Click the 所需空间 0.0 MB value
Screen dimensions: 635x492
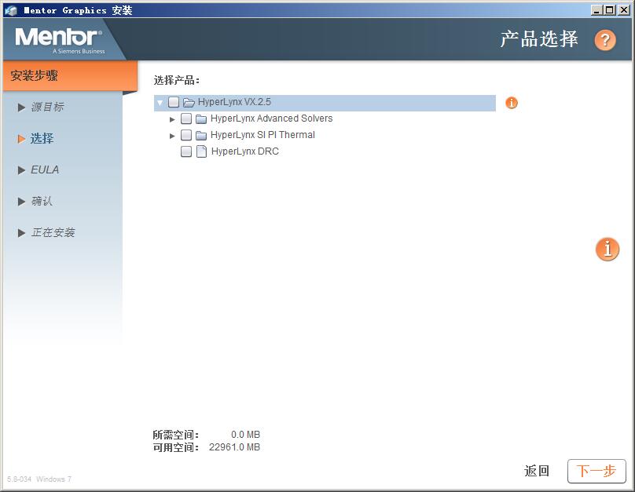245,435
